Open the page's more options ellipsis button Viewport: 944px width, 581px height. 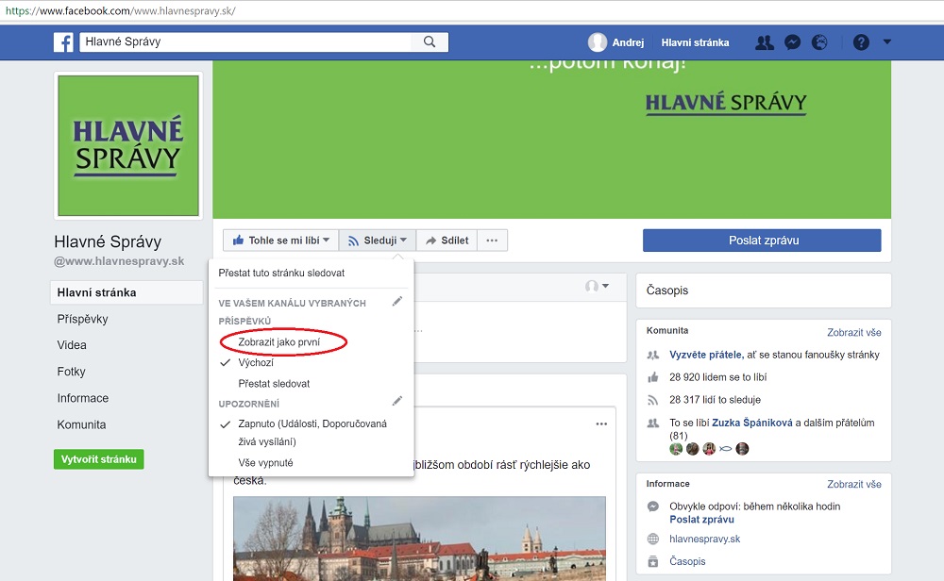(x=492, y=241)
